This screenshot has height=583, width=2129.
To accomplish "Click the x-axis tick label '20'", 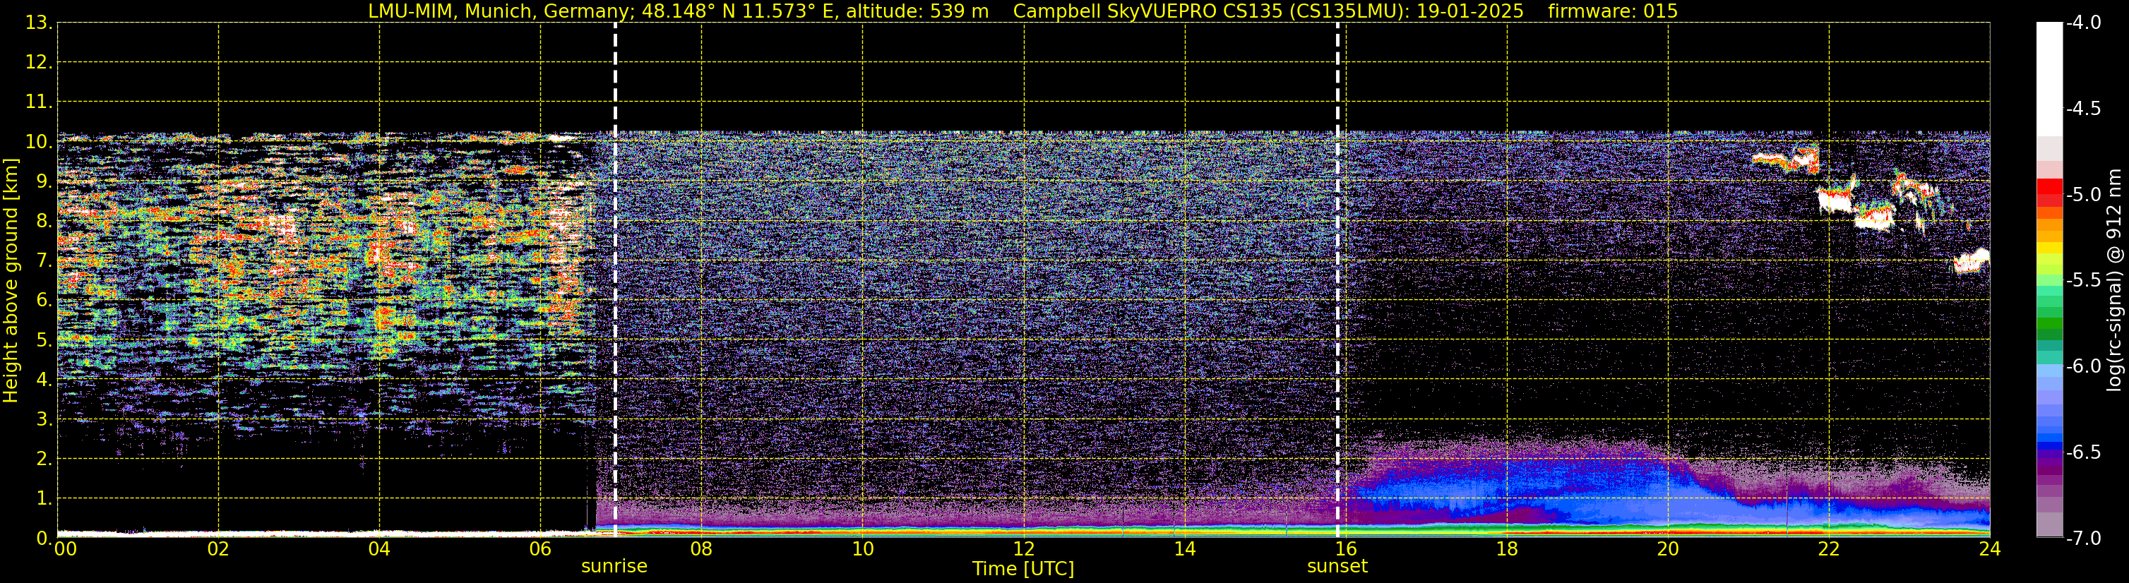I will [x=1668, y=549].
